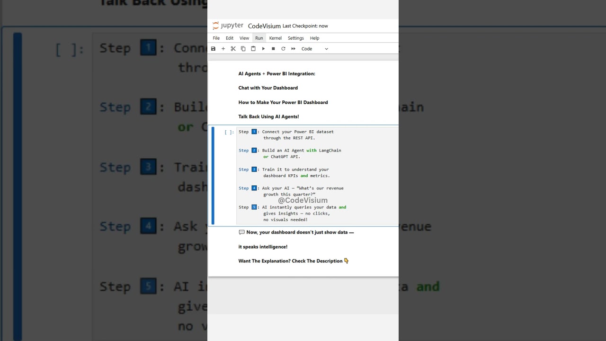Viewport: 606px width, 341px height.
Task: Select text 'Want The Explanation? Check The Description'
Action: (290, 261)
